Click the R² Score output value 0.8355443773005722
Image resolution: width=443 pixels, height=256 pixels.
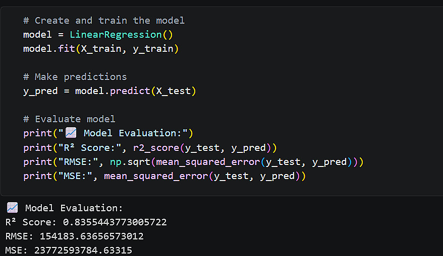pos(115,222)
